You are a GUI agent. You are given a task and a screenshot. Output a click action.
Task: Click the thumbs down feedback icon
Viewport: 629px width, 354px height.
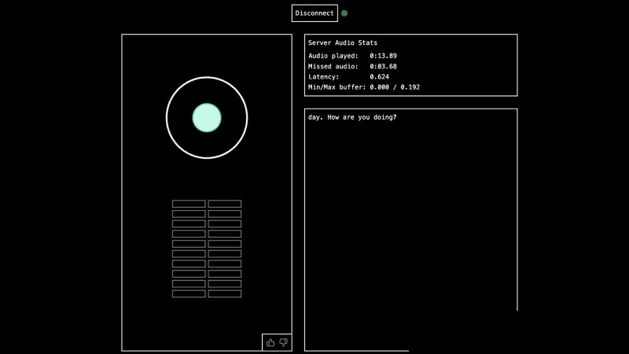click(284, 342)
